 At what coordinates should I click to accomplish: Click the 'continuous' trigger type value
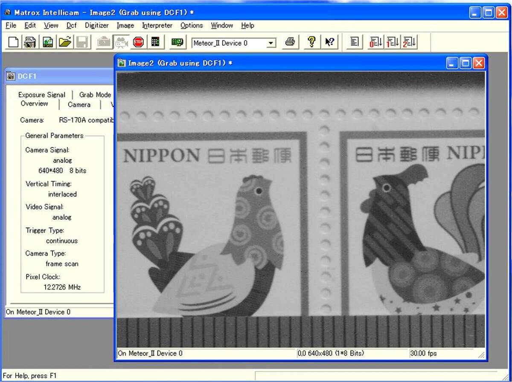tap(62, 241)
